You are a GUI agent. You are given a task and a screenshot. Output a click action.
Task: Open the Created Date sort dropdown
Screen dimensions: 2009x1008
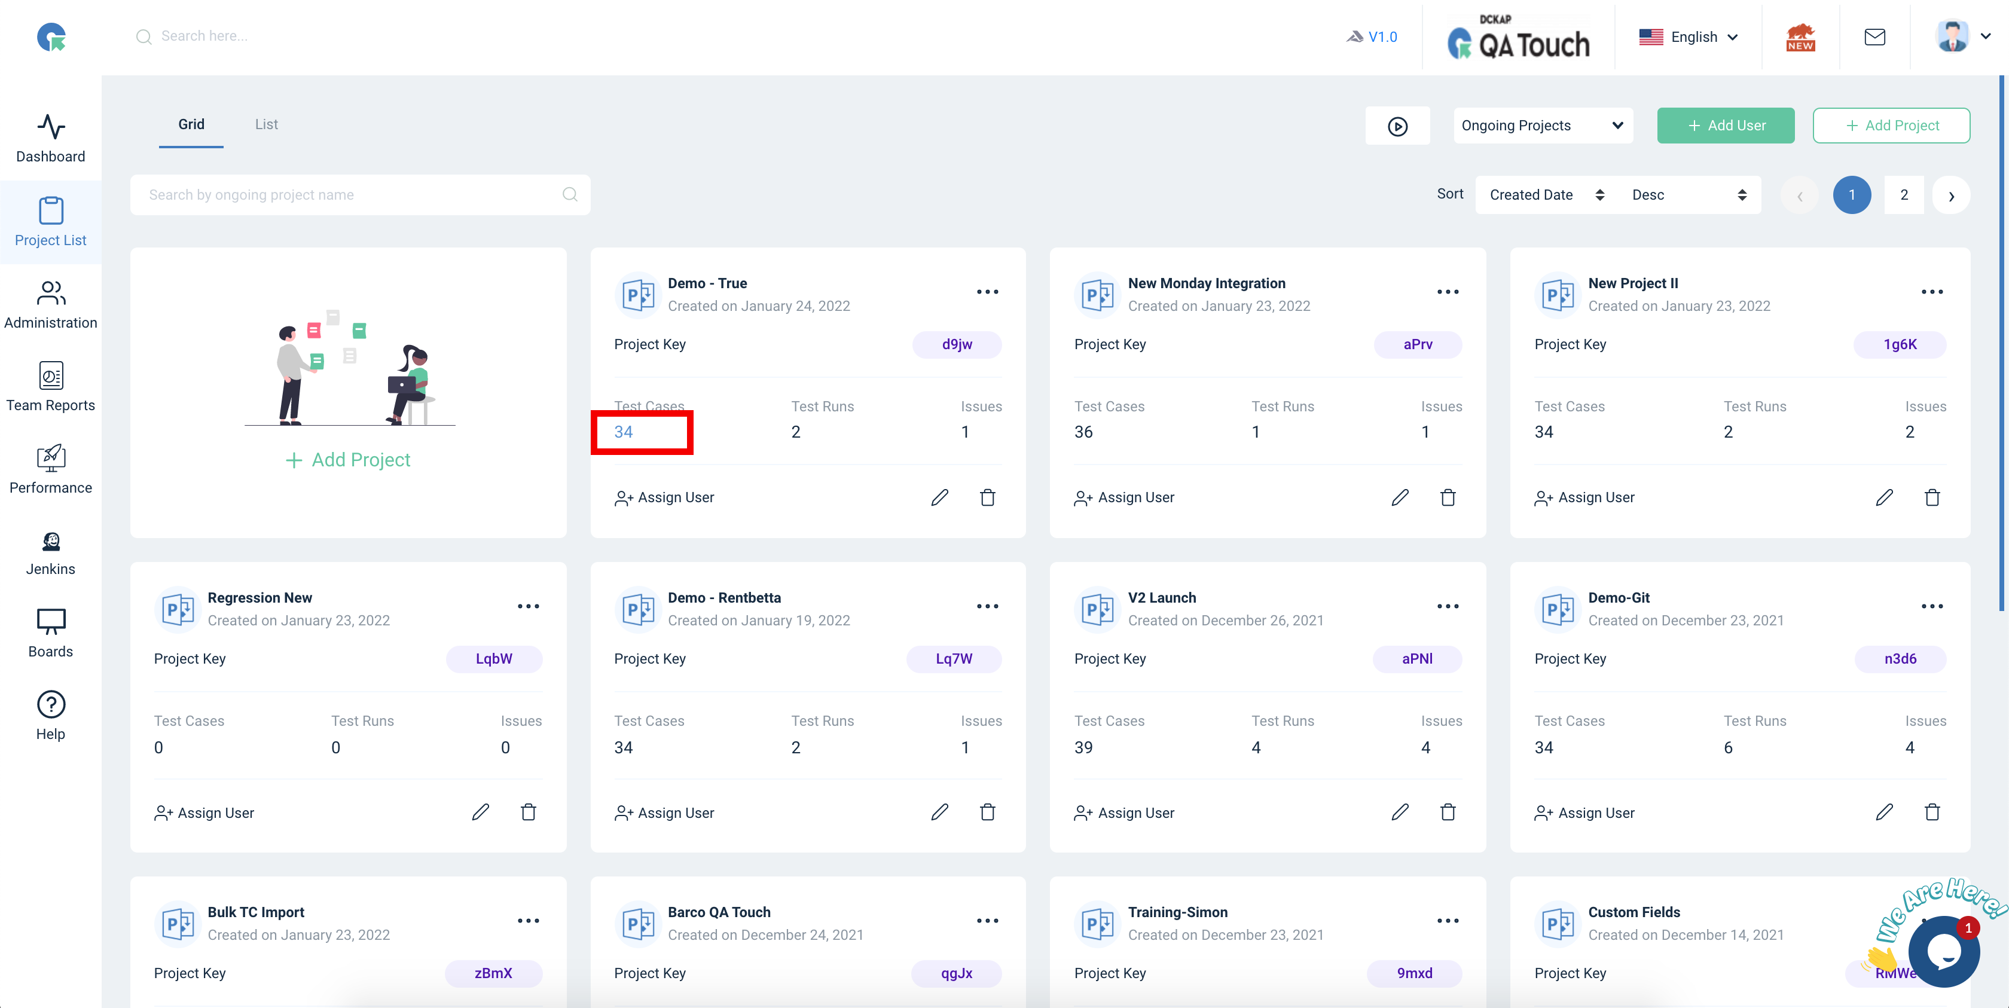1546,195
